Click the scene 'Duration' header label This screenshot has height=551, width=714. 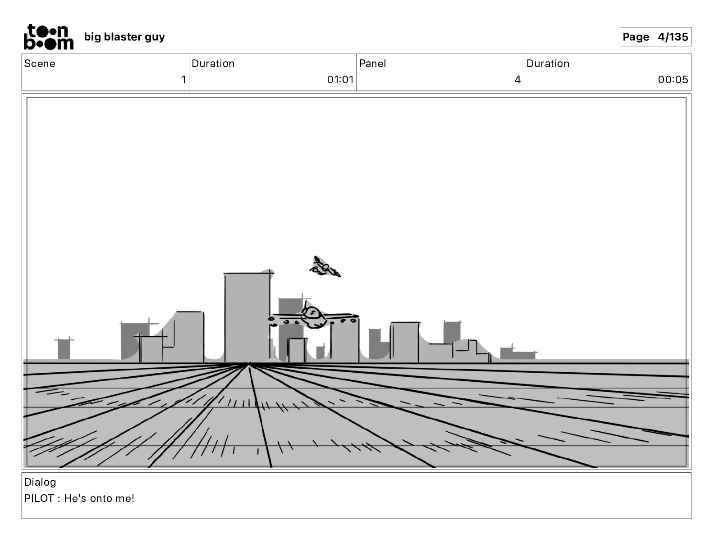tap(213, 63)
